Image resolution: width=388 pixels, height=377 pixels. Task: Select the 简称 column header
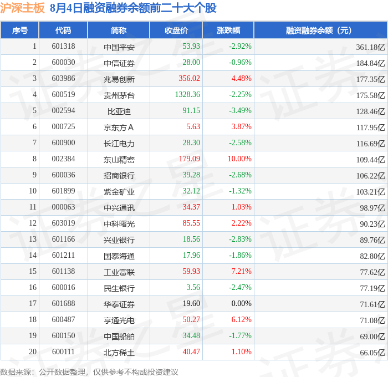(x=119, y=30)
